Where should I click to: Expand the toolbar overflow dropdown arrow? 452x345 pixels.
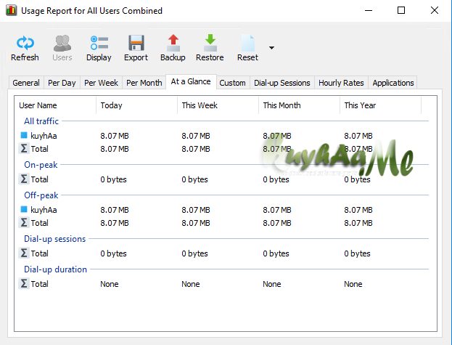(x=271, y=48)
